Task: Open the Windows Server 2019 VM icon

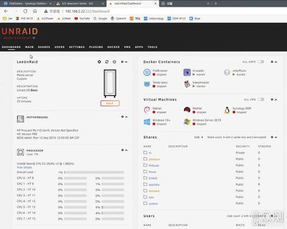Action: click(x=187, y=122)
